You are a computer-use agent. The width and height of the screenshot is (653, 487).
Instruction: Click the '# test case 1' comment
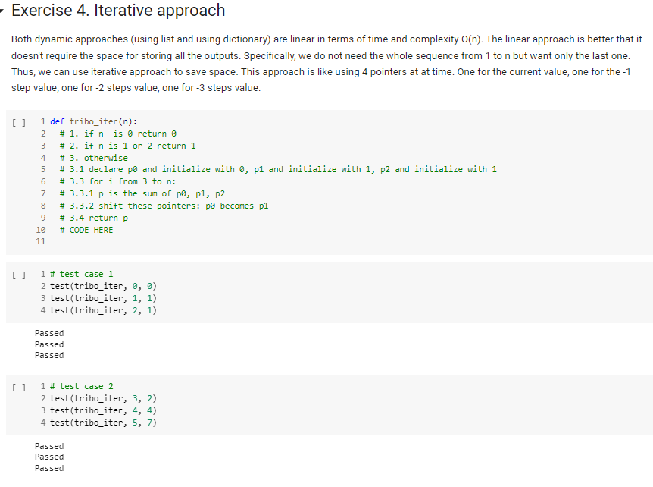(82, 274)
